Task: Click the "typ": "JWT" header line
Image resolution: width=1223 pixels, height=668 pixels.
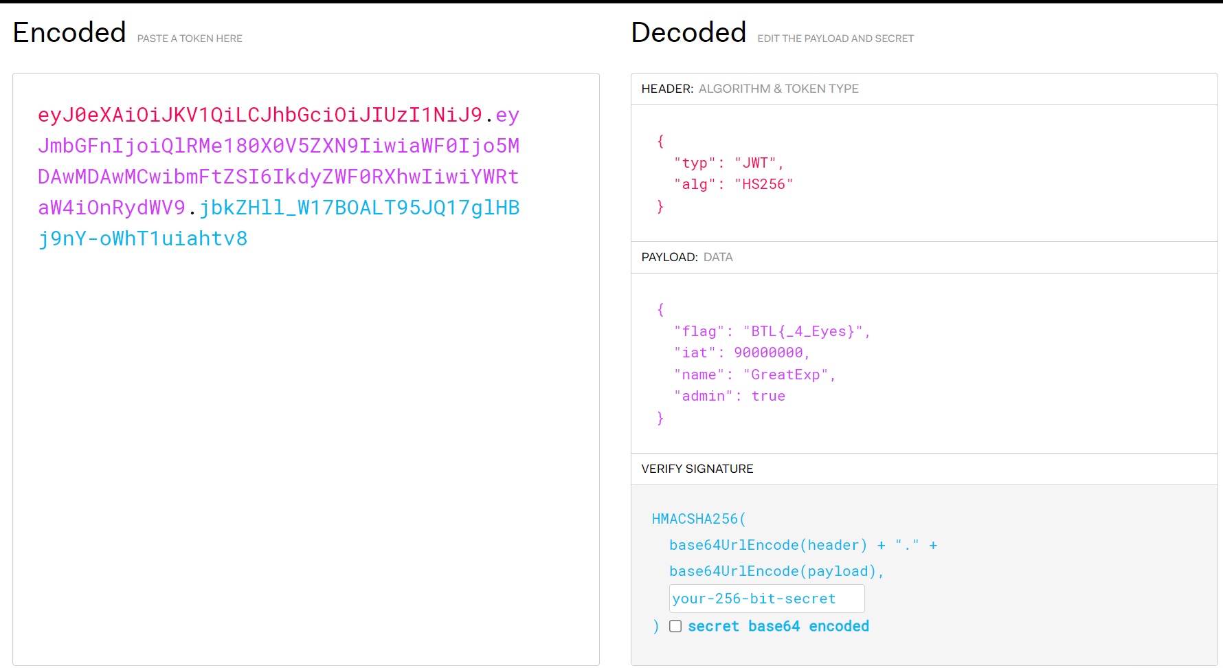Action: [729, 163]
